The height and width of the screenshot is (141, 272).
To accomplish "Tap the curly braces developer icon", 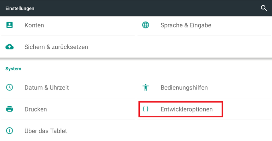I will [145, 109].
